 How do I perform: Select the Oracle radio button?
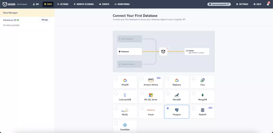click(x=142, y=108)
